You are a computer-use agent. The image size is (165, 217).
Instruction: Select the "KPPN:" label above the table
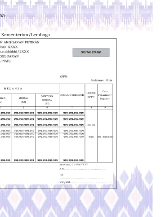(63, 76)
